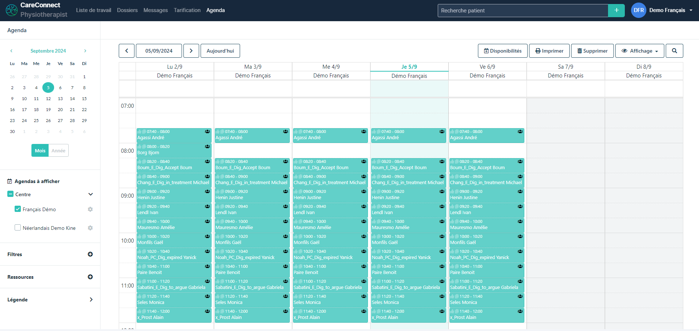
Task: Click in the Recherche patient field
Action: click(x=523, y=11)
